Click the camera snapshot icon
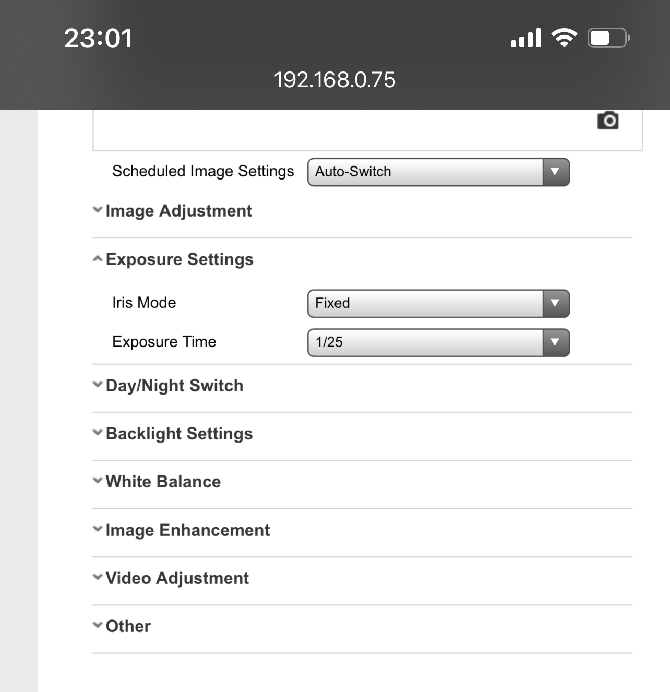The height and width of the screenshot is (692, 670). (x=607, y=121)
